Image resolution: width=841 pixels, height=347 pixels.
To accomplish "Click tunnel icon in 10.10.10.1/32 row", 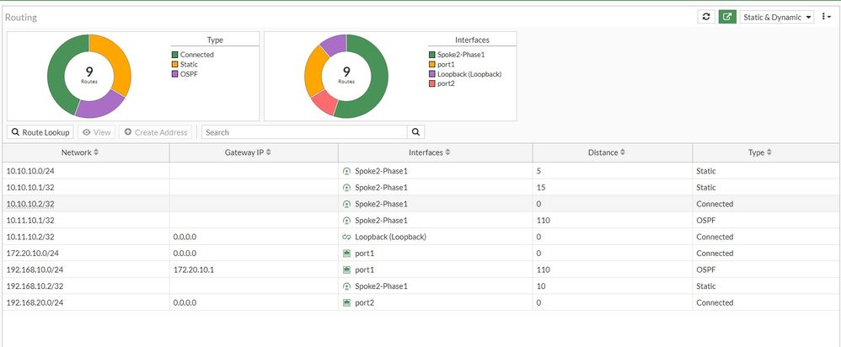I will coord(346,188).
